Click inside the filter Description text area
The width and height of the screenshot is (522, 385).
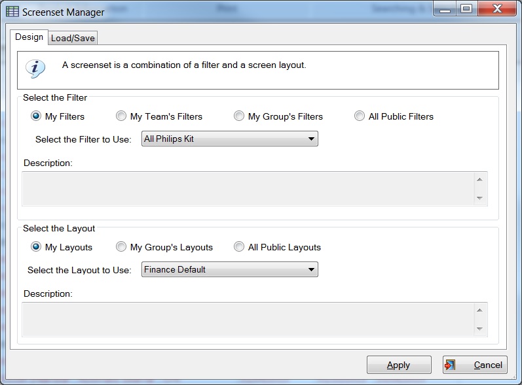coord(248,189)
